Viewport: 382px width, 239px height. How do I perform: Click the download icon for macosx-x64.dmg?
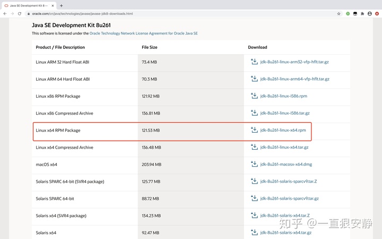[254, 164]
